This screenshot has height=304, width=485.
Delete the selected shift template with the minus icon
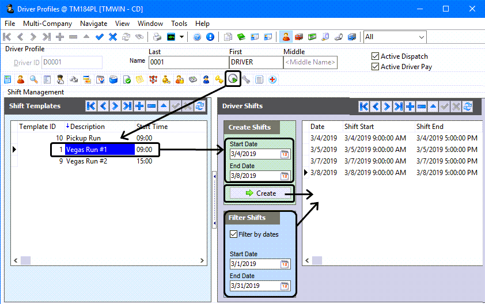click(151, 106)
